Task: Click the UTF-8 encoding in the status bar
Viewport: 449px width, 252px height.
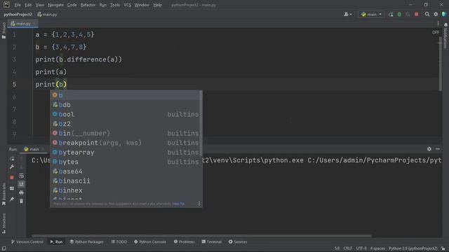Action: click(361, 248)
